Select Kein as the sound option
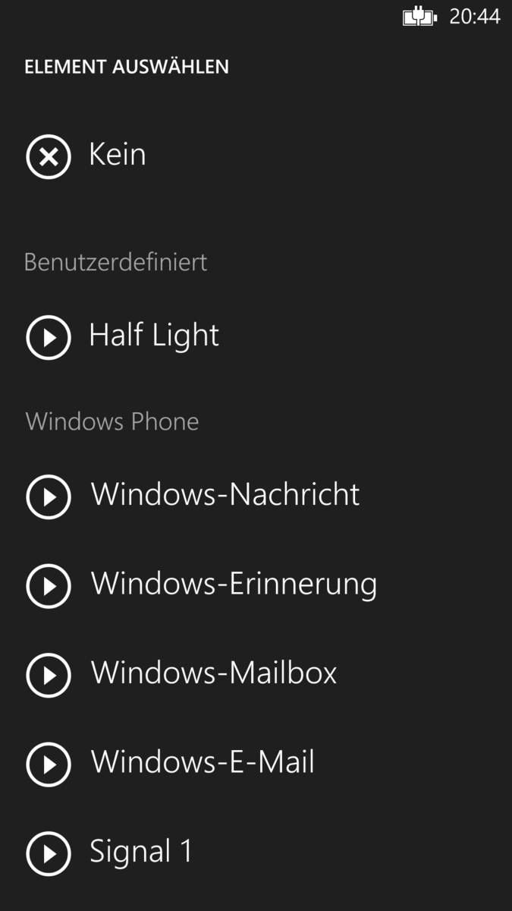The width and height of the screenshot is (512, 911). click(118, 155)
